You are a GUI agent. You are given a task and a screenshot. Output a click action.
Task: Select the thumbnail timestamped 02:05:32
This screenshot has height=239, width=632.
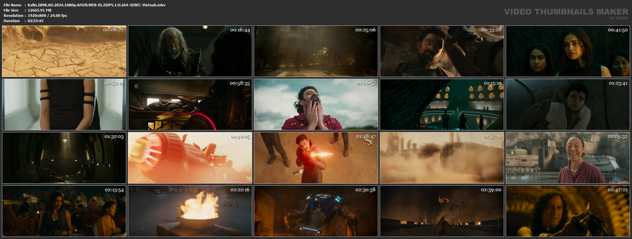pos(567,158)
